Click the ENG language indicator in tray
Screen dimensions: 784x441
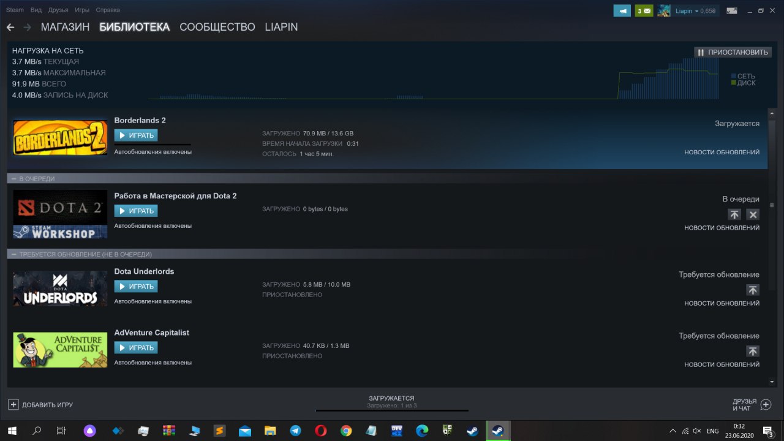(712, 431)
